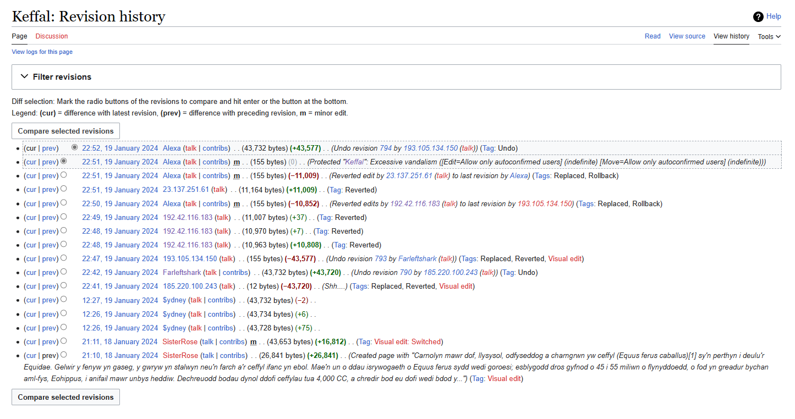Screen dimensions: 795x419
Task: Open the 185.220.100.243 user link in the 22:41 row
Action: tap(190, 286)
